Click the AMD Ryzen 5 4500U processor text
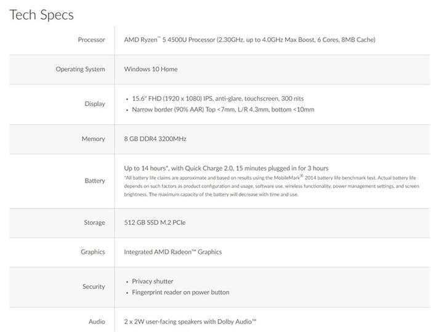 [x=249, y=40]
